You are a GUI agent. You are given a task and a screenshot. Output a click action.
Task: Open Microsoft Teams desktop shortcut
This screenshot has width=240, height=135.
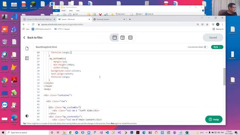tap(14, 31)
